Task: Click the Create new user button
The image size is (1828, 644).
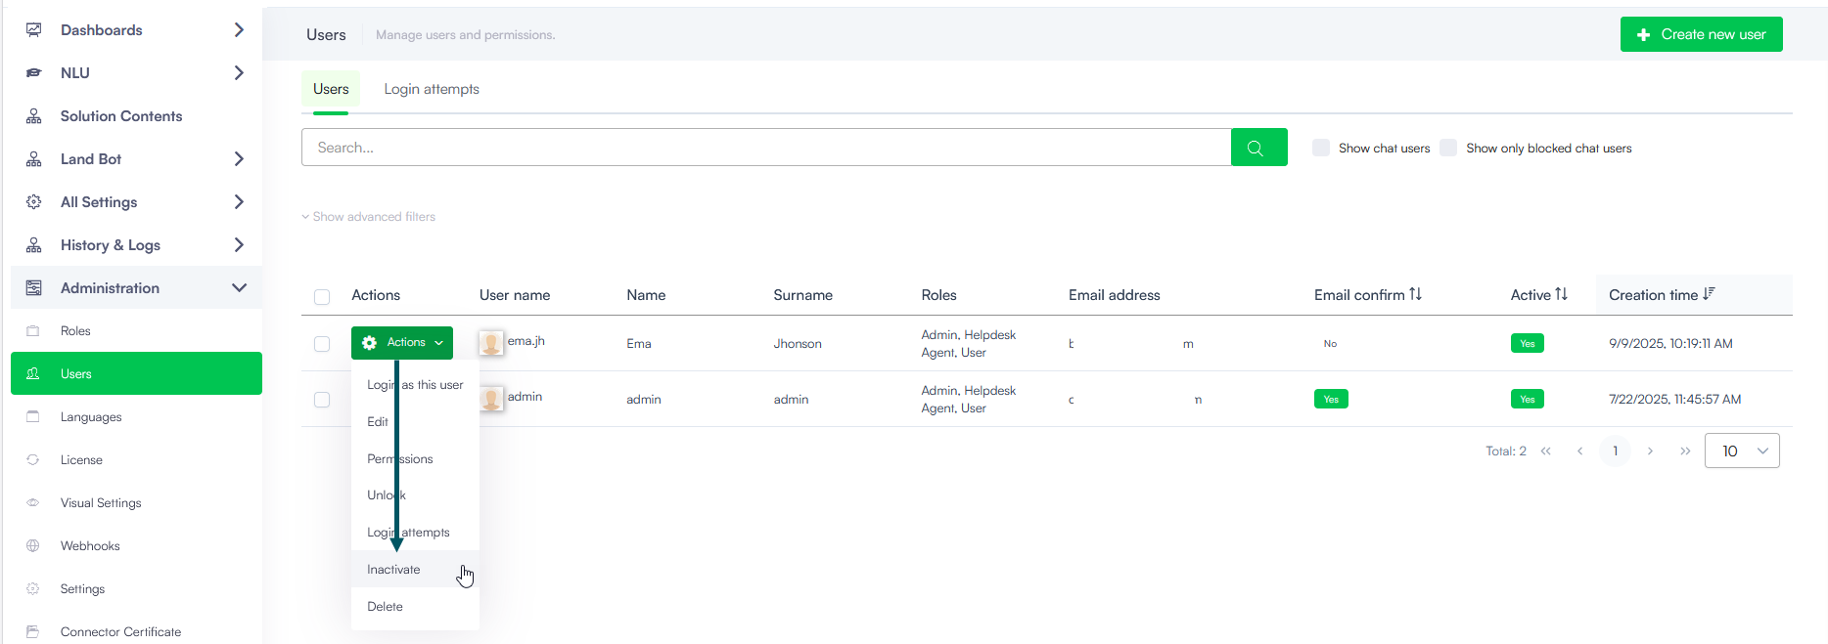Action: tap(1701, 34)
